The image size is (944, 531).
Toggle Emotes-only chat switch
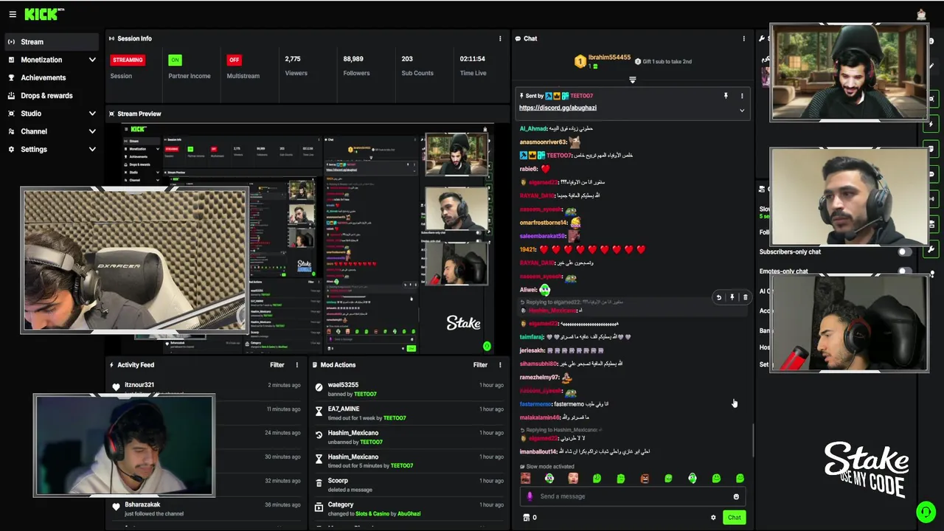pos(904,271)
